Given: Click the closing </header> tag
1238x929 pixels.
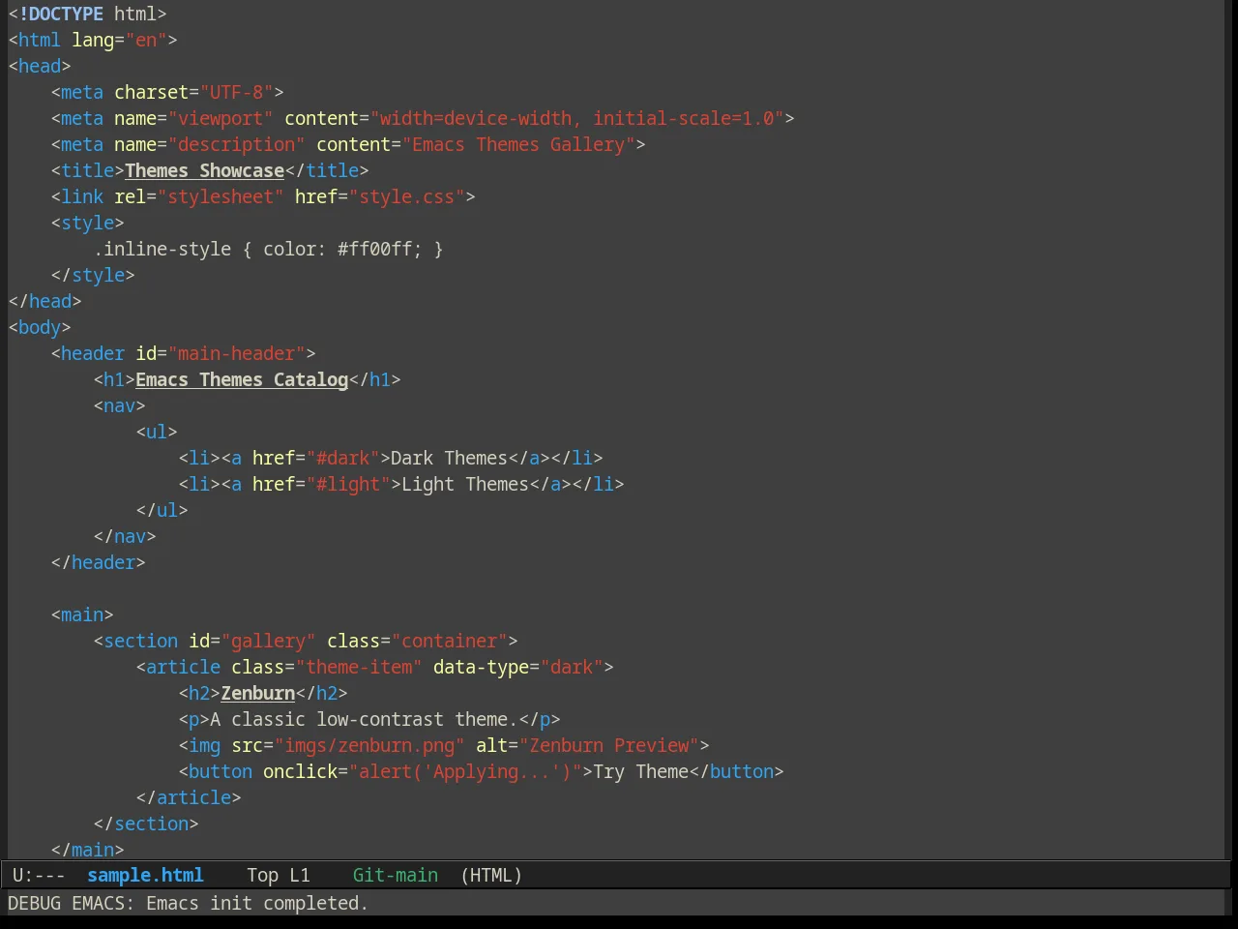Looking at the screenshot, I should (x=98, y=562).
